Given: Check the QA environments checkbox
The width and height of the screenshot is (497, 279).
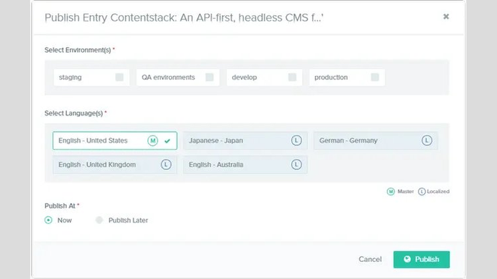Looking at the screenshot, I should tap(209, 77).
